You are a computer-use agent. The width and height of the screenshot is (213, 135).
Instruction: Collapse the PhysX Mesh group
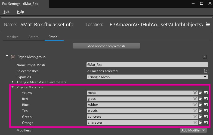click(x=7, y=56)
